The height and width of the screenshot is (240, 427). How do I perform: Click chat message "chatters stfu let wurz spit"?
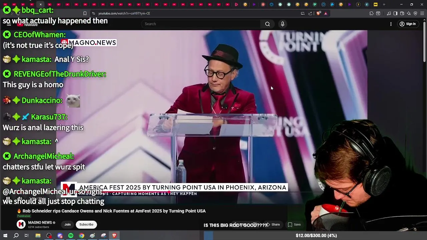(x=44, y=167)
